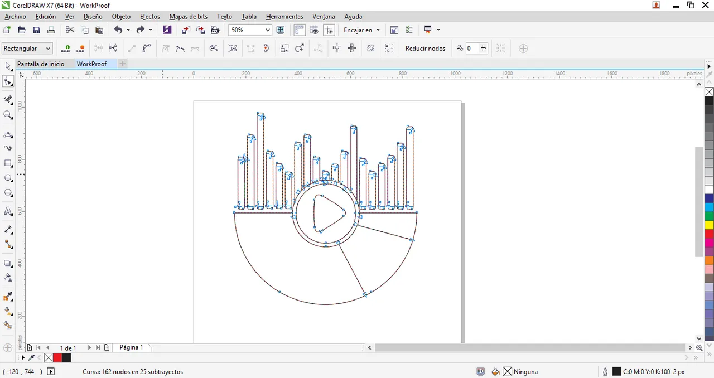Add a new document tab plus
Viewport: 714px width, 378px height.
pos(123,64)
